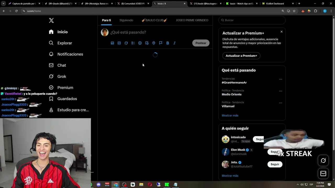Open Explorar in the sidebar
The image size is (335, 188).
[60, 43]
